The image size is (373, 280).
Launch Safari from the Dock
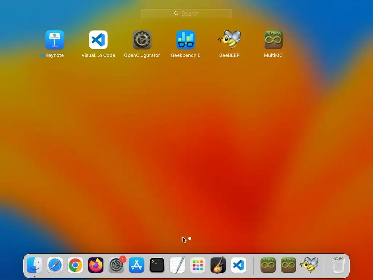[x=55, y=265]
